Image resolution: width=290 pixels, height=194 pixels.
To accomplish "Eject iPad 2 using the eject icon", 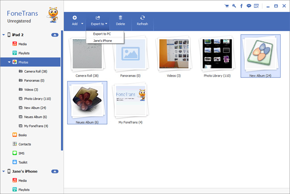I will coord(55,34).
